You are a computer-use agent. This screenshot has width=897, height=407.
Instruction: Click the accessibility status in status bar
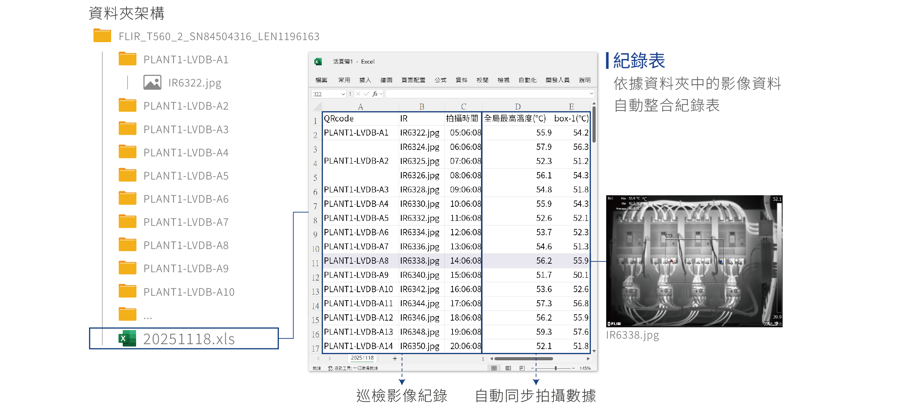pyautogui.click(x=353, y=368)
